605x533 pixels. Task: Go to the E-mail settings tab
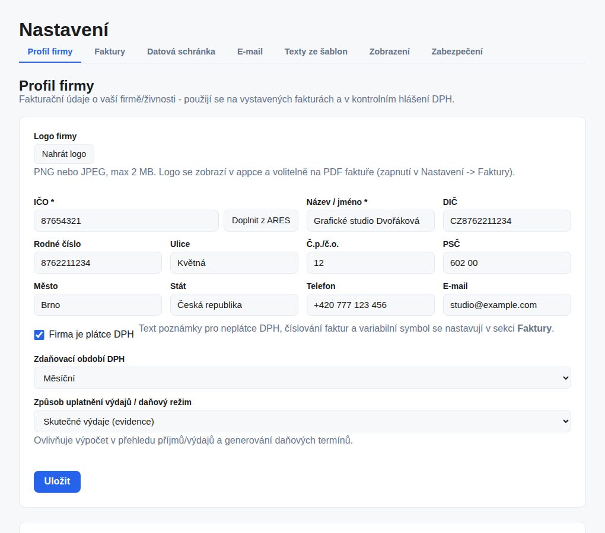[250, 52]
